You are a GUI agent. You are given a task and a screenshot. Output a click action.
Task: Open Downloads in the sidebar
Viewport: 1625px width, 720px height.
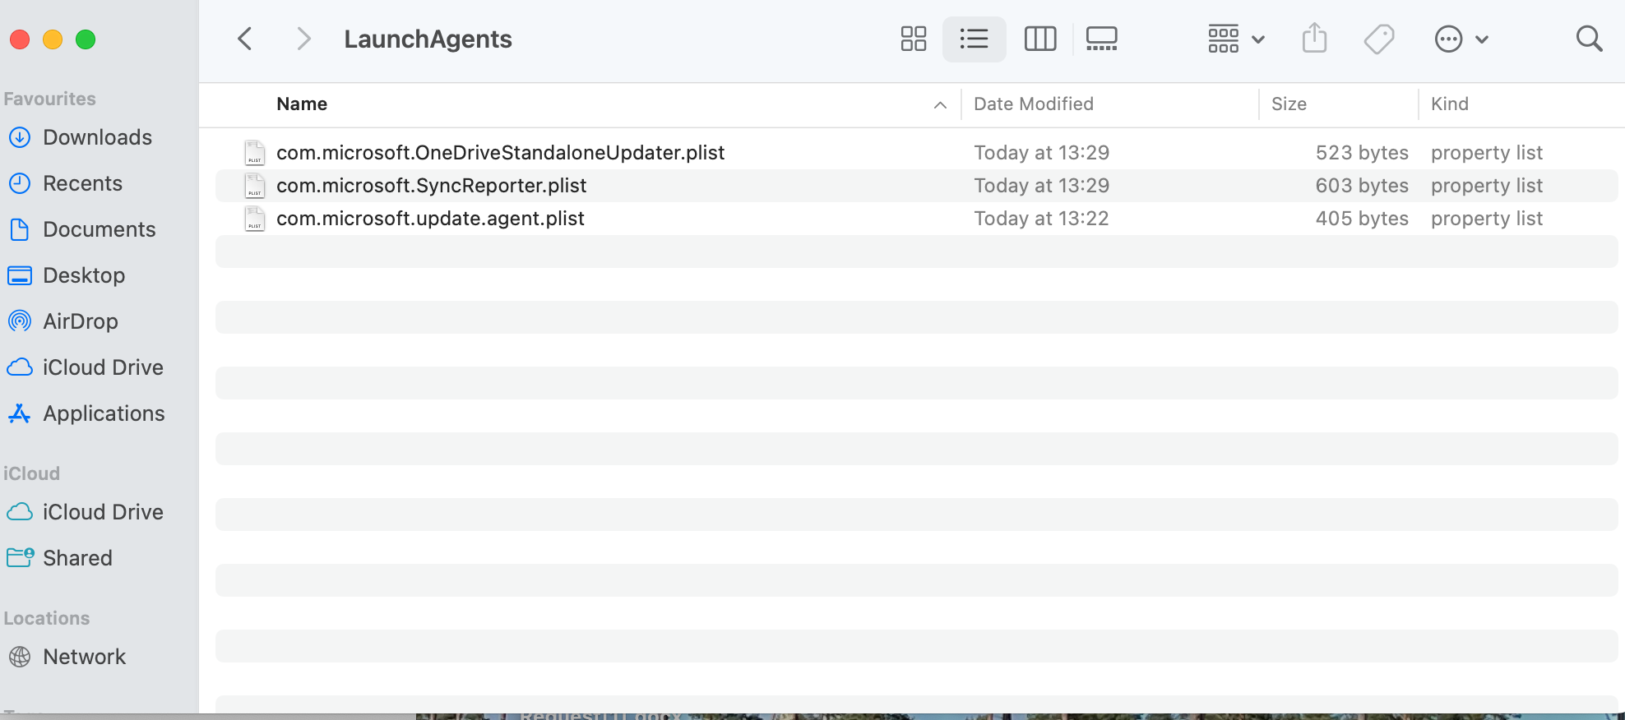97,137
